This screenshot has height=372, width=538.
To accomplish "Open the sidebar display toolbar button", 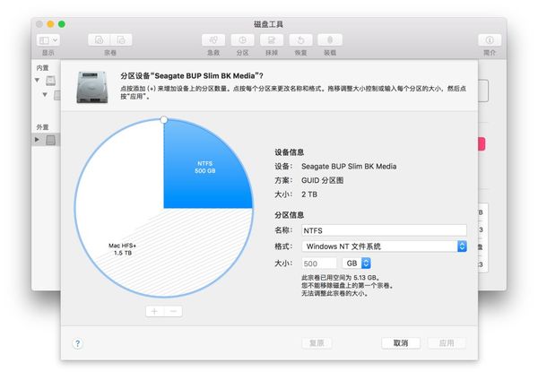I will 48,40.
